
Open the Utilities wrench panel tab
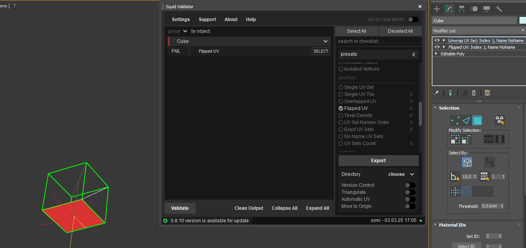pos(499,9)
